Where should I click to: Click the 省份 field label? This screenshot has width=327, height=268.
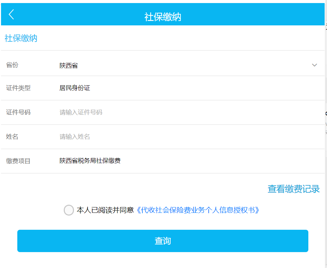(x=12, y=65)
